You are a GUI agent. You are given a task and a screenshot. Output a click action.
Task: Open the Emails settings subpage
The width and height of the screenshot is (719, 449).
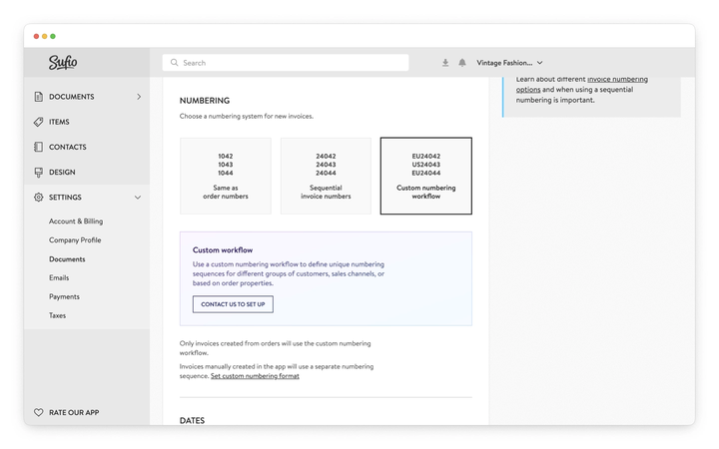(x=59, y=278)
